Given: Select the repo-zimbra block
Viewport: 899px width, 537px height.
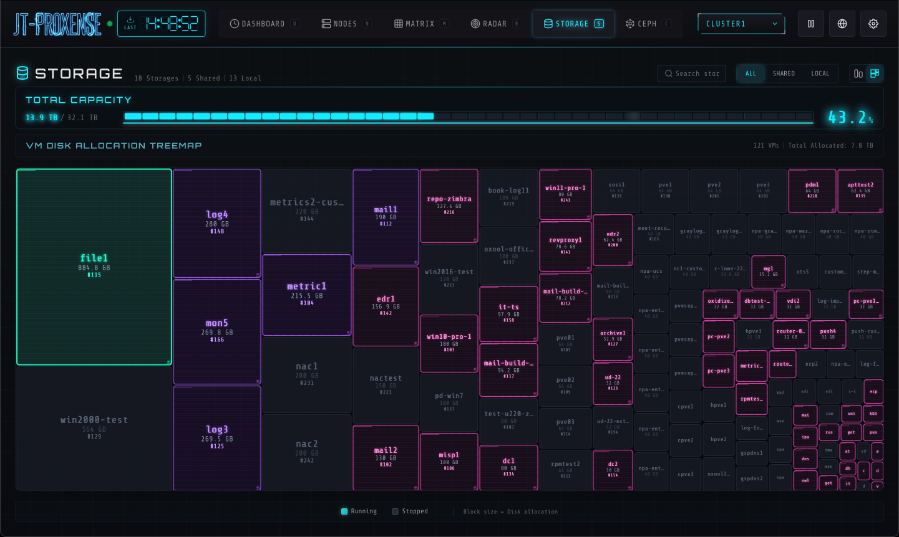Looking at the screenshot, I should 449,206.
